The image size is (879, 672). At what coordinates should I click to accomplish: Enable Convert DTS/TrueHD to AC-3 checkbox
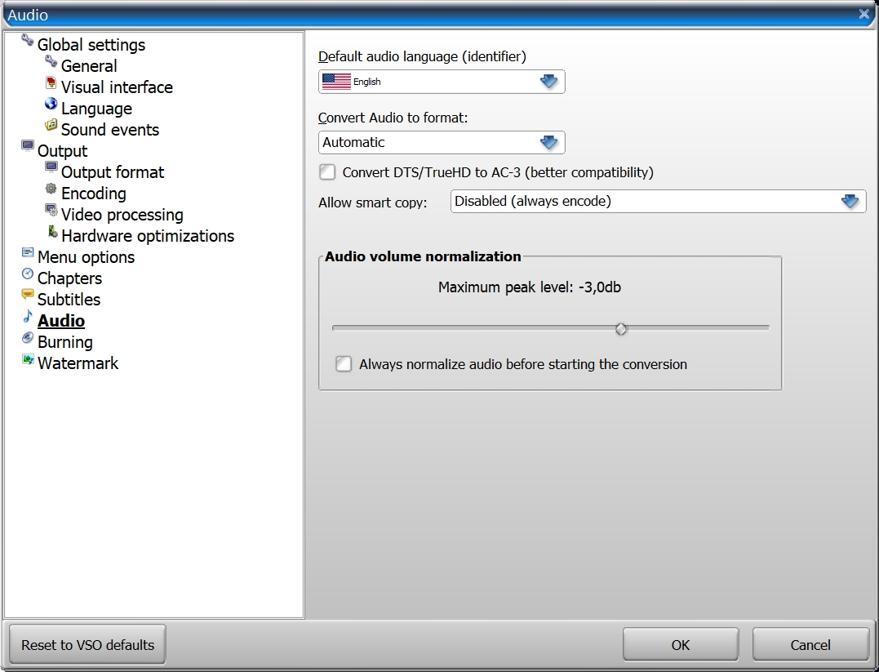click(327, 171)
